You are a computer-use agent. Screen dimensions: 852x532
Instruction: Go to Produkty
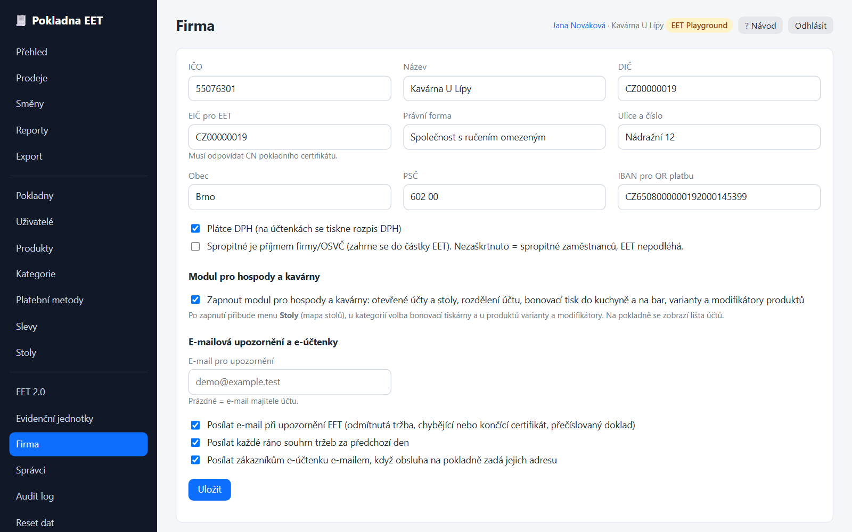coord(78,248)
